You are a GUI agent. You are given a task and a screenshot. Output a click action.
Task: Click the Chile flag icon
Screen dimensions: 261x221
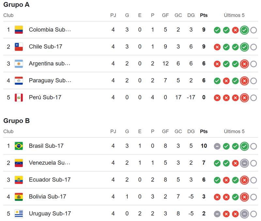[x=19, y=47]
